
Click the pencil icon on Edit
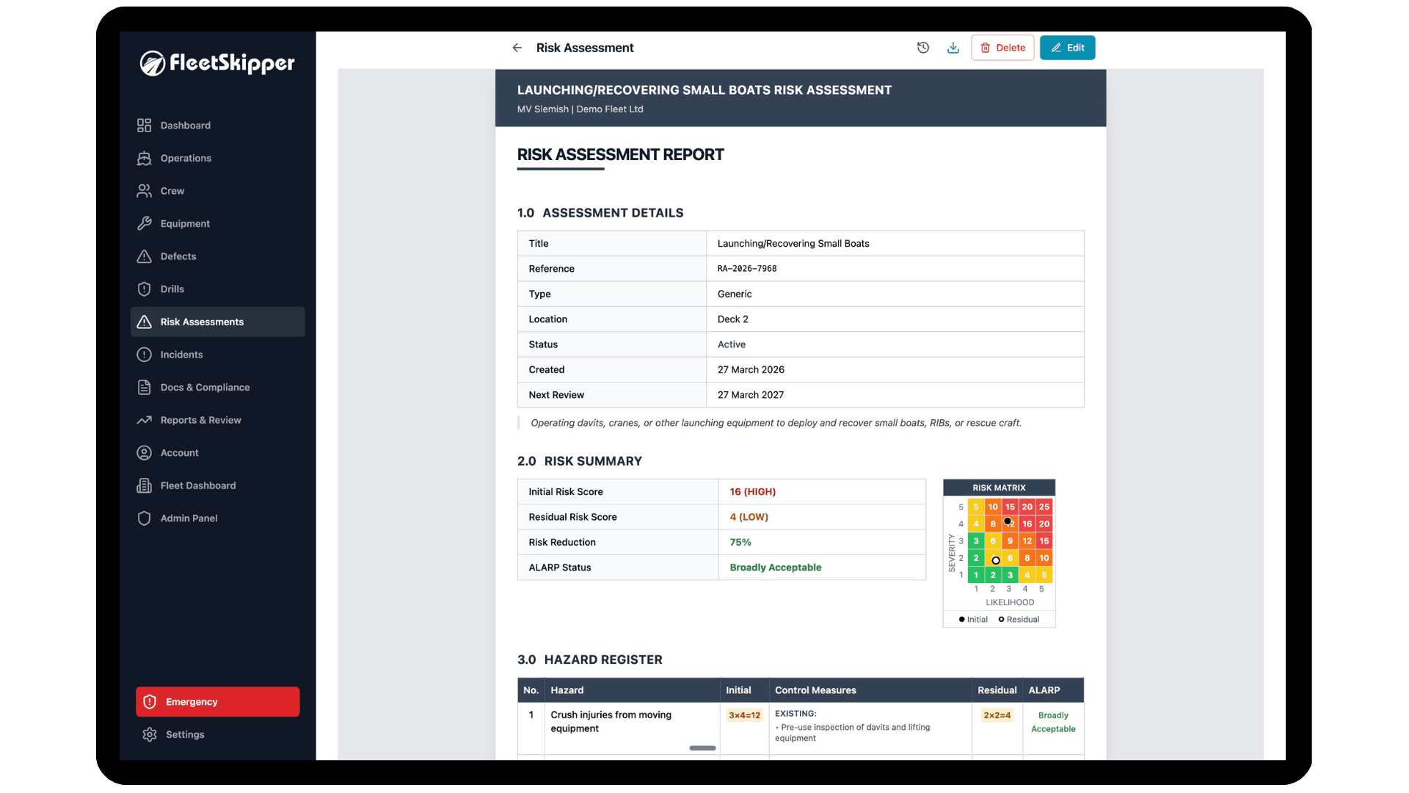1056,48
